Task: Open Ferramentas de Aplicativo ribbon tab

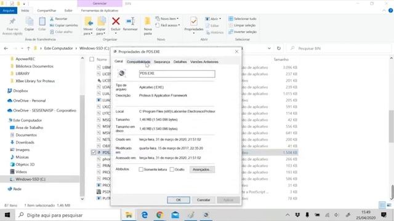Action: (100, 10)
